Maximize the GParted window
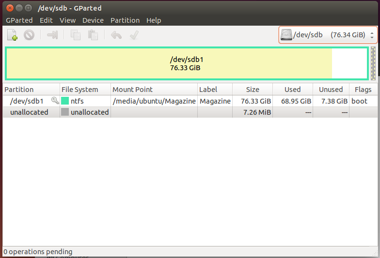 [28, 8]
